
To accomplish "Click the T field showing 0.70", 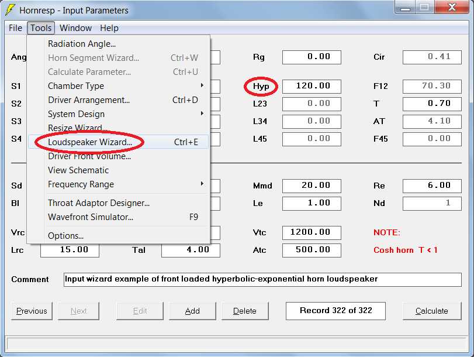I will (x=432, y=104).
